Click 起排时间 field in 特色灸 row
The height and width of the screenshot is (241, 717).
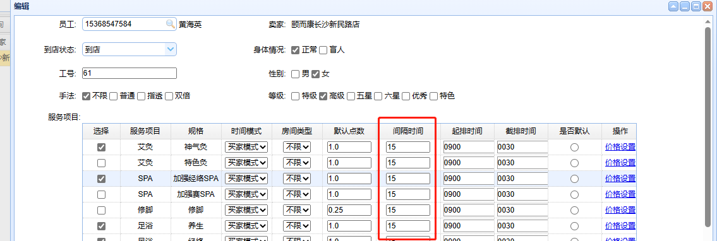[469, 163]
